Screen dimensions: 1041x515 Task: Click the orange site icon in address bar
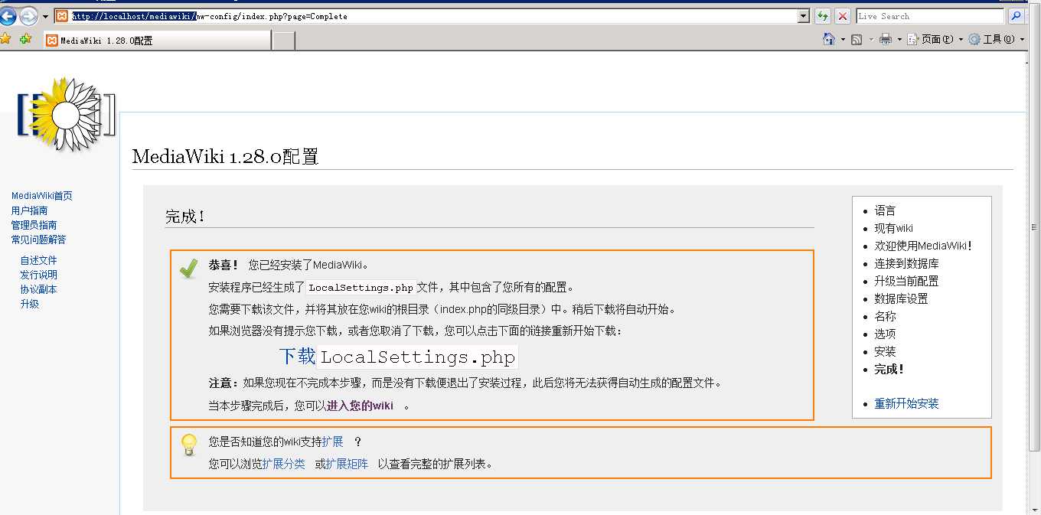pyautogui.click(x=62, y=16)
